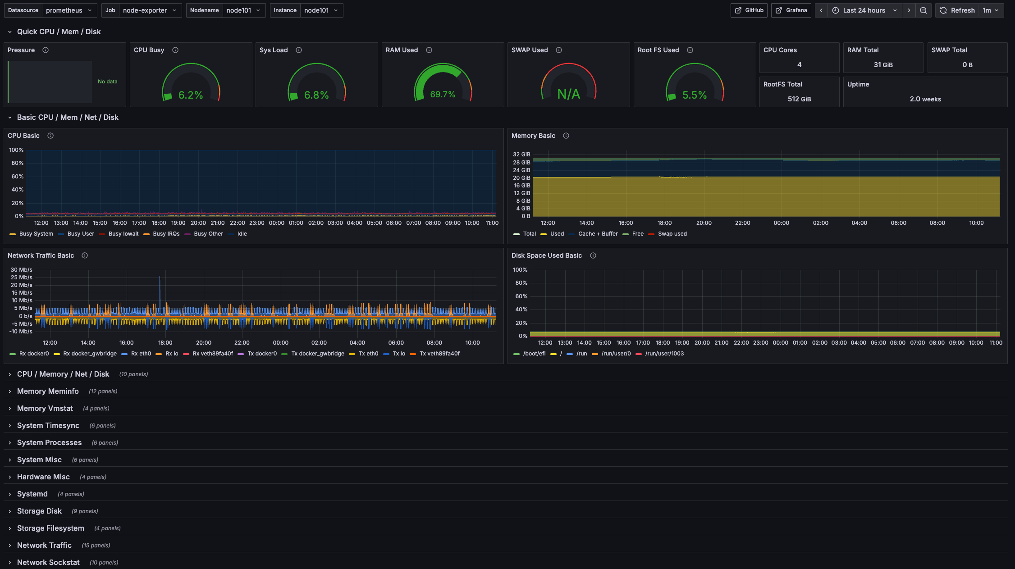The width and height of the screenshot is (1015, 569).
Task: Open the Last 24 hours time picker
Action: [864, 10]
